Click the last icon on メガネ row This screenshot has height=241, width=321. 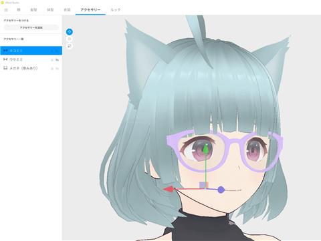[x=58, y=68]
